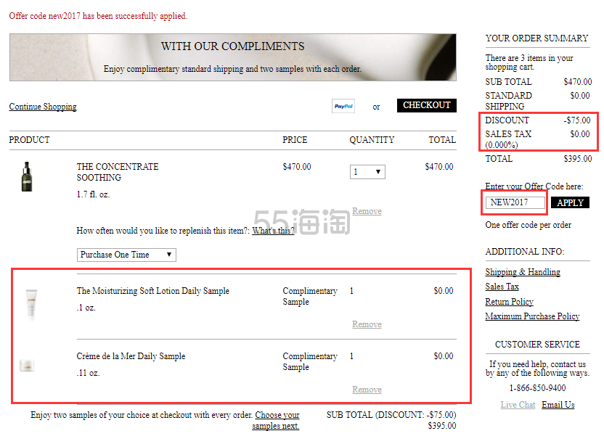Viewport: 604px width, 444px height.
Task: Open the quantity dropdown for The Concentrate
Action: pos(367,172)
